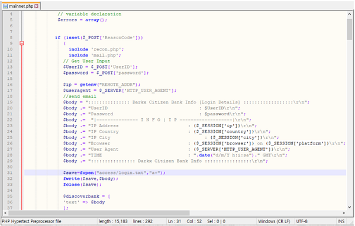Click the $UserID assignment line

point(101,67)
